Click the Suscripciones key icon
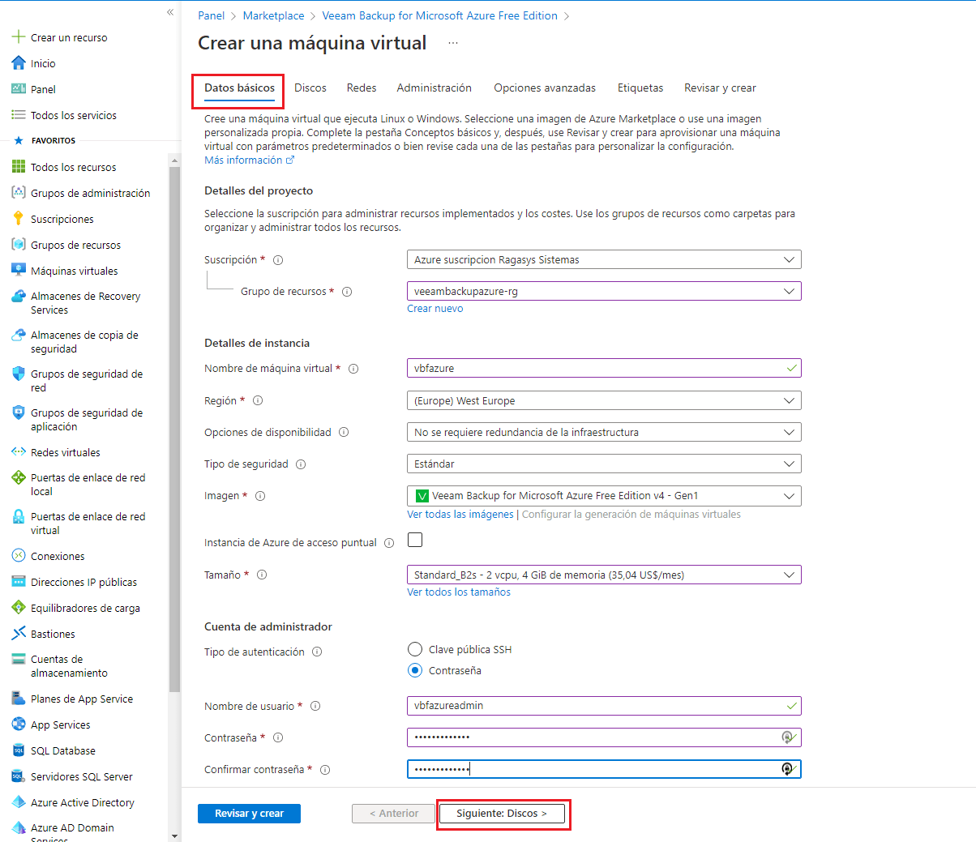This screenshot has height=842, width=976. [18, 219]
